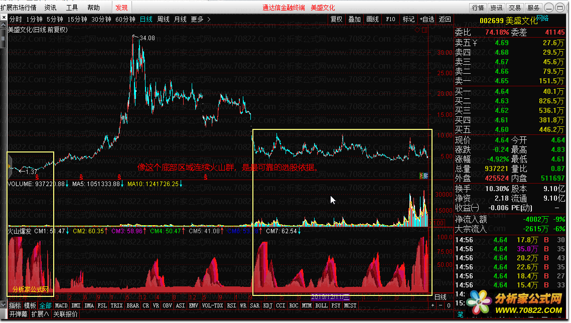The image size is (571, 323).
Task: Switch to the 分时 chart period
Action: click(x=16, y=19)
